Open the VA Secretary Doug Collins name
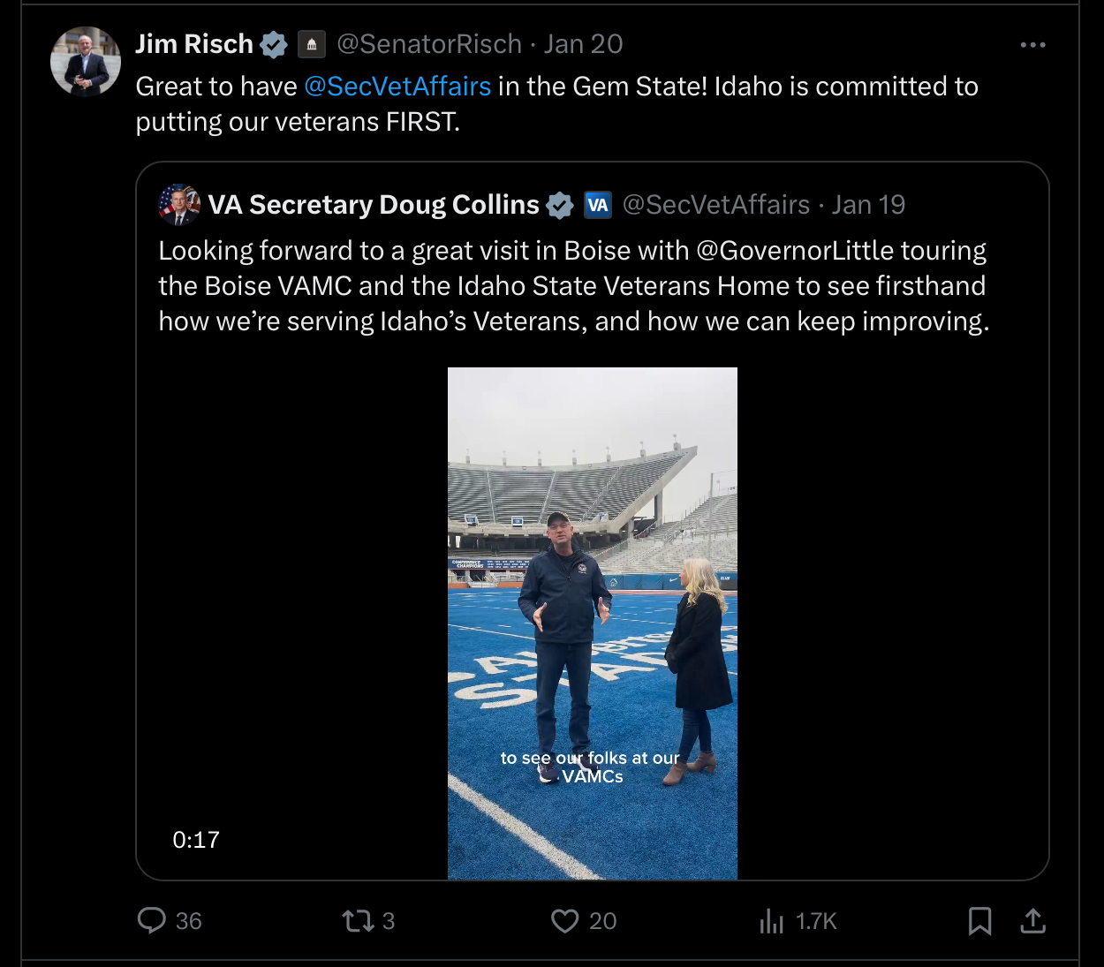Image resolution: width=1104 pixels, height=967 pixels. point(374,205)
